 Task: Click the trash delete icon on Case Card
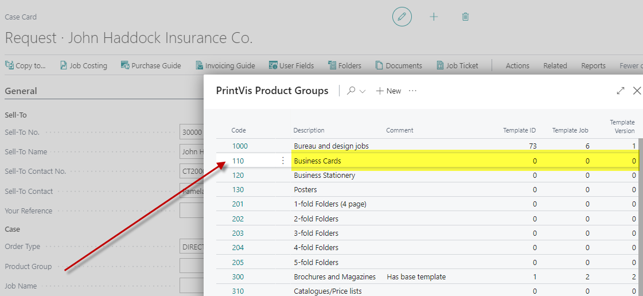465,17
